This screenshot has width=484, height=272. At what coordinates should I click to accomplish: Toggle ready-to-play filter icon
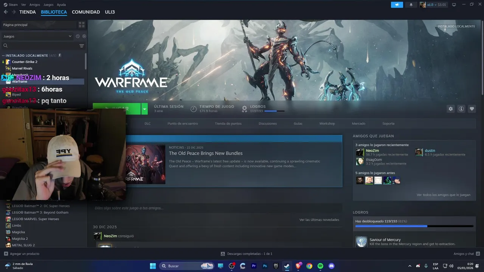(x=84, y=36)
